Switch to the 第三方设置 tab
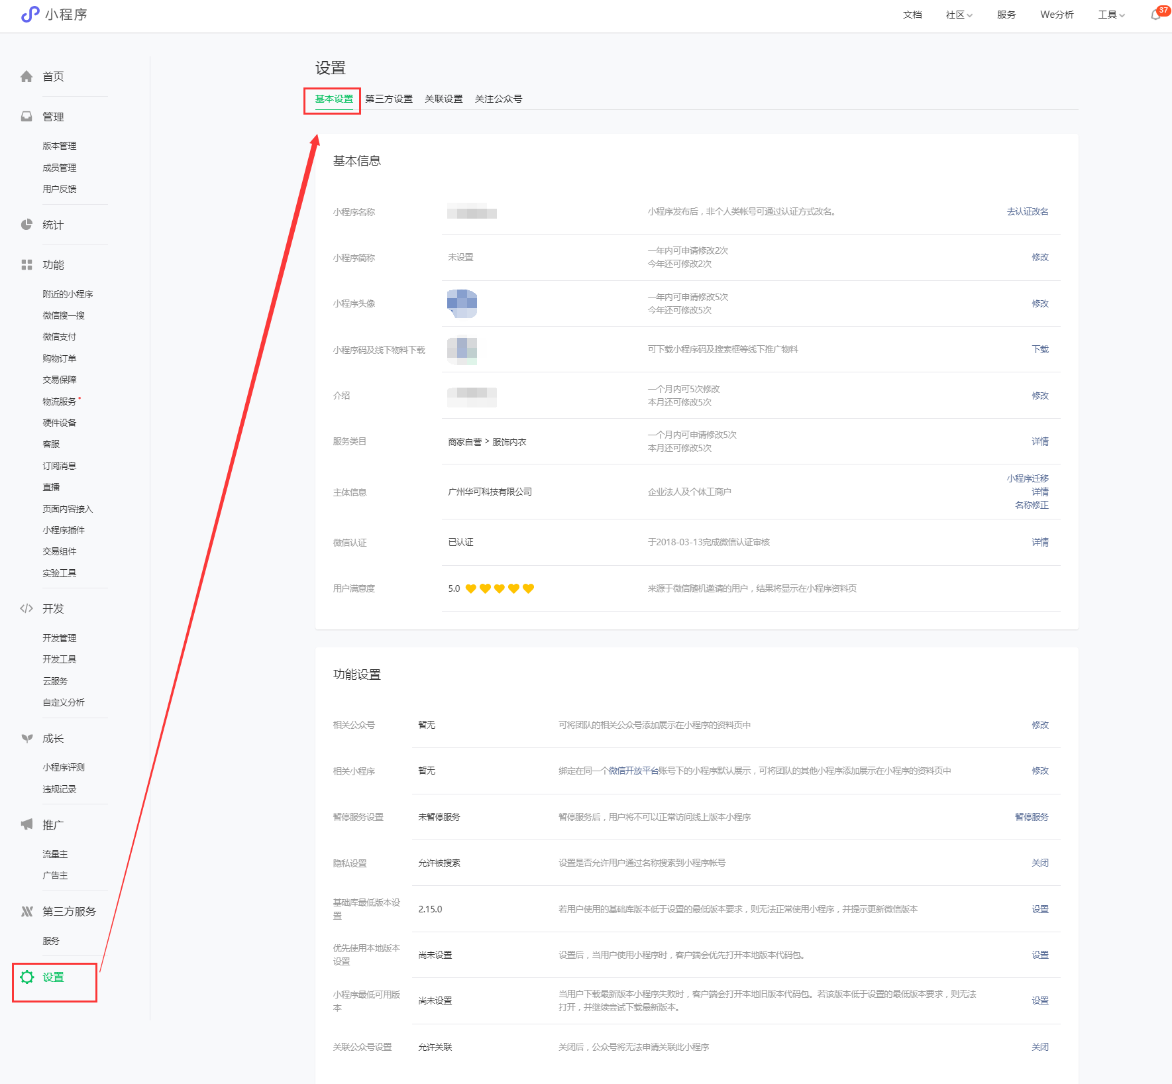 coord(389,99)
